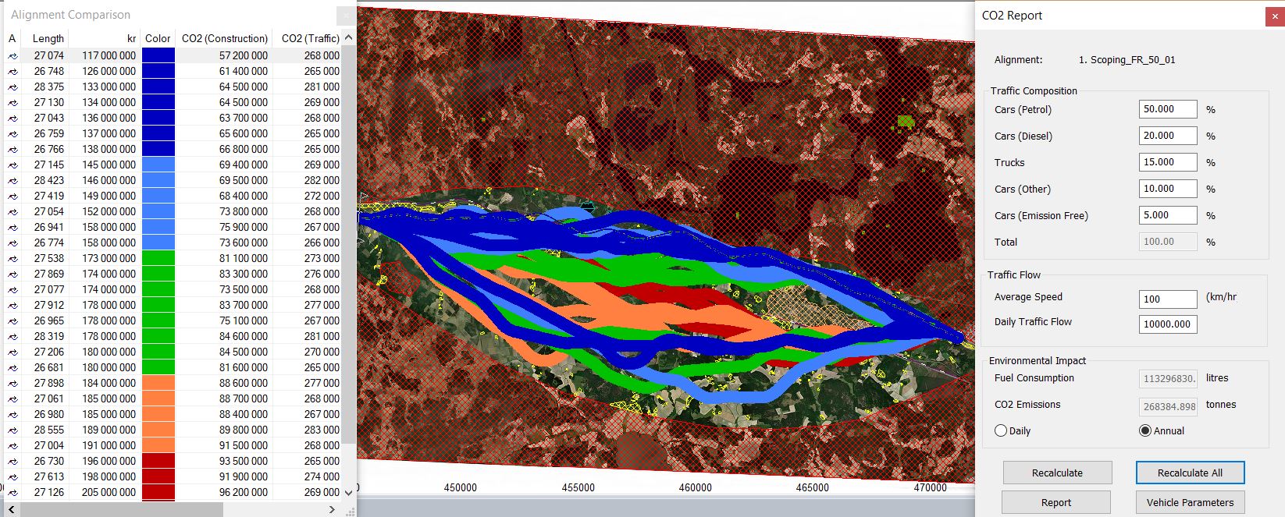
Task: Click the Recalculate button
Action: [x=1057, y=473]
